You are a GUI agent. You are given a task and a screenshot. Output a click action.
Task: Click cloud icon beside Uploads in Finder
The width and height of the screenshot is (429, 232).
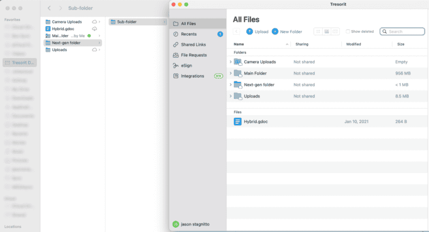click(x=94, y=50)
